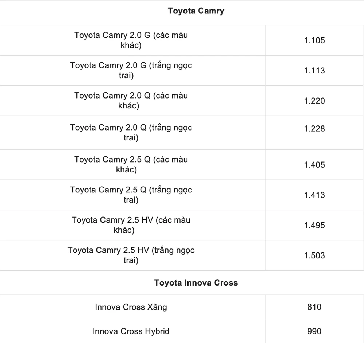Select Toyota Camry 2.0 G (trắng ngọc trai) cell
364x343 pixels.
(x=131, y=71)
